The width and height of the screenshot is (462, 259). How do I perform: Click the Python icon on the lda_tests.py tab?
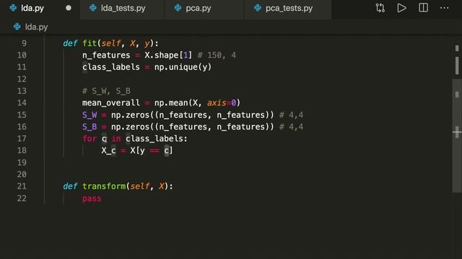[93, 8]
